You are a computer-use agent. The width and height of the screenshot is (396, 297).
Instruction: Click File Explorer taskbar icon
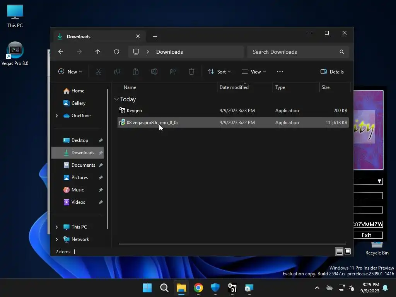(181, 288)
